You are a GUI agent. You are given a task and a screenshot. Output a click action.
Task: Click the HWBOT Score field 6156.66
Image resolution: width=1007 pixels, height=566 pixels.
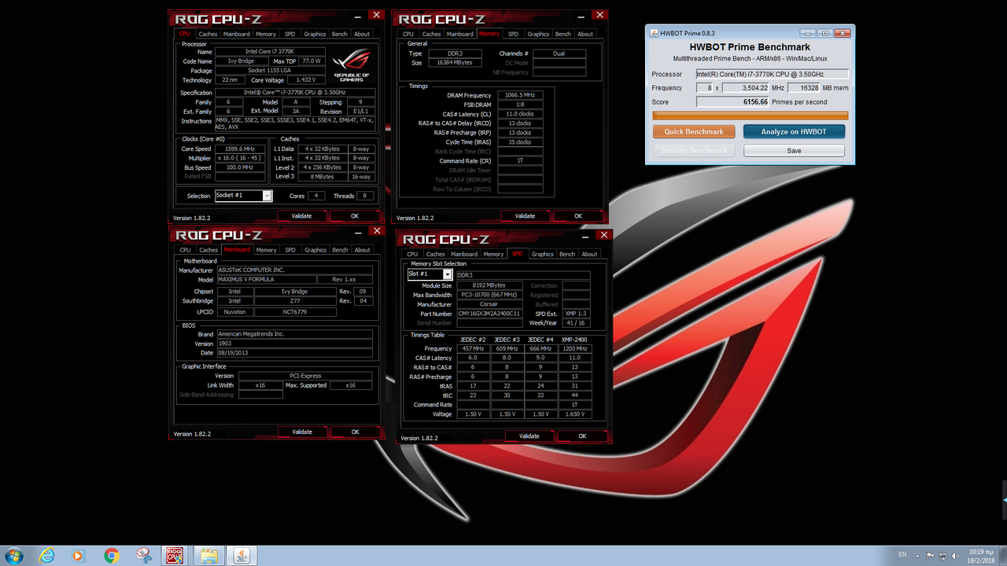coord(733,102)
